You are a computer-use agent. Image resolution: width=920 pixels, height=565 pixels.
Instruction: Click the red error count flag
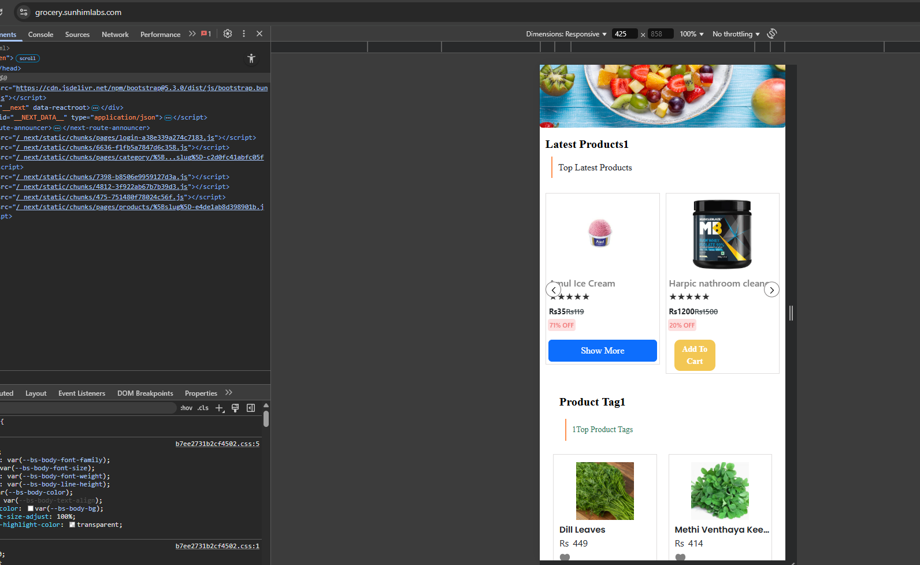tap(206, 34)
